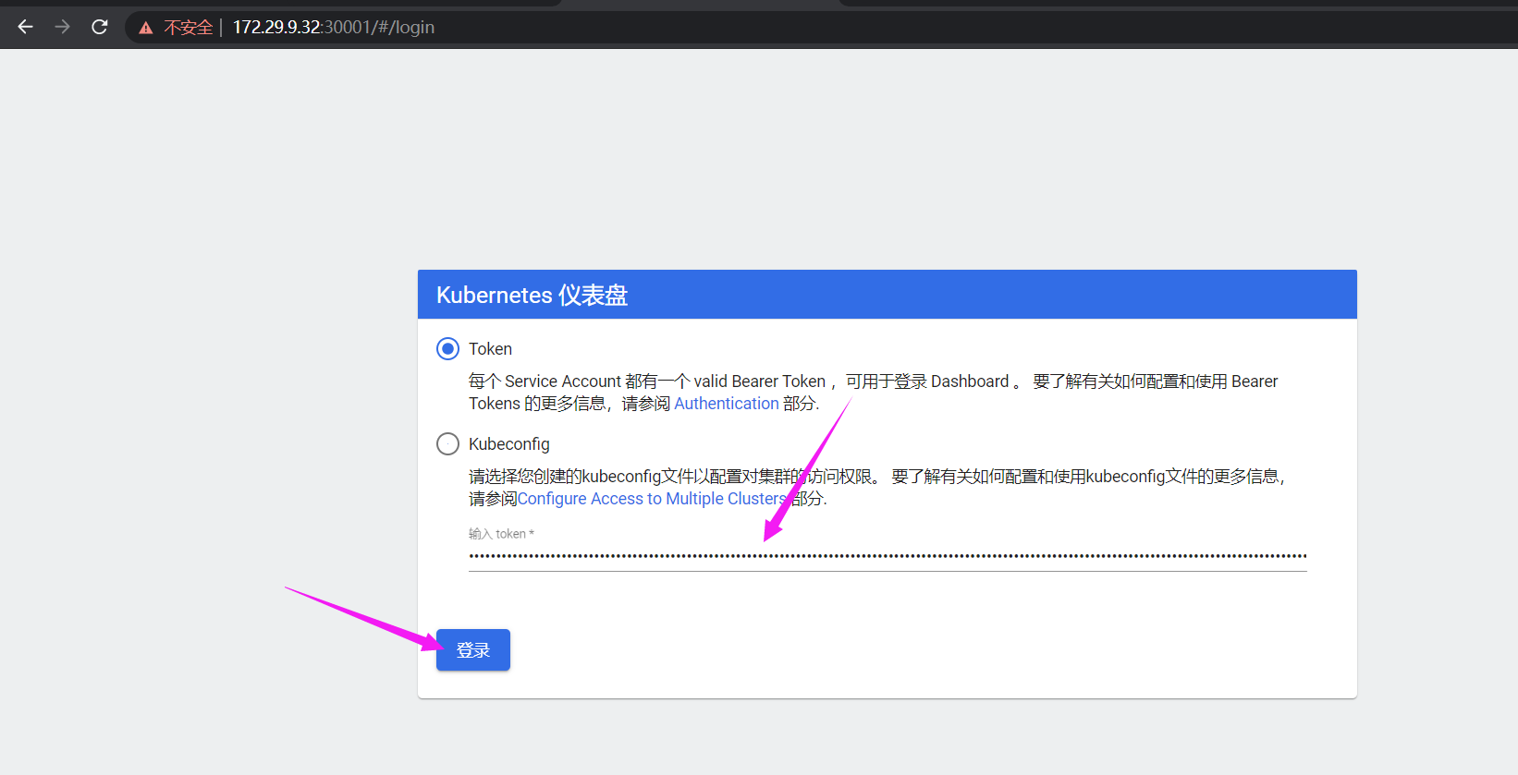
Task: Click the 登录 sign-in button
Action: pyautogui.click(x=473, y=650)
